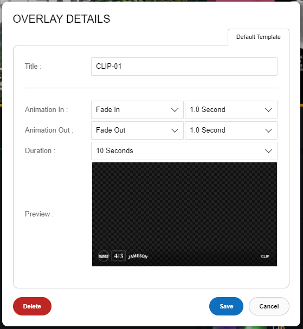This screenshot has height=329, width=303.
Task: Click the Cancel button
Action: (x=269, y=306)
